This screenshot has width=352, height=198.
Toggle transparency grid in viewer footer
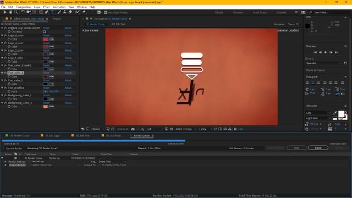171,129
